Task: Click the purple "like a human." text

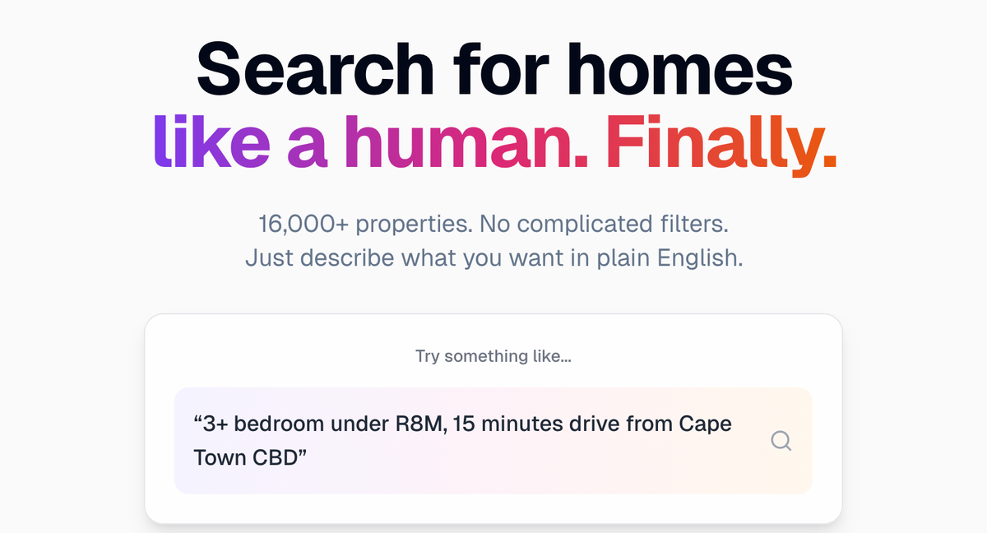Action: (370, 141)
